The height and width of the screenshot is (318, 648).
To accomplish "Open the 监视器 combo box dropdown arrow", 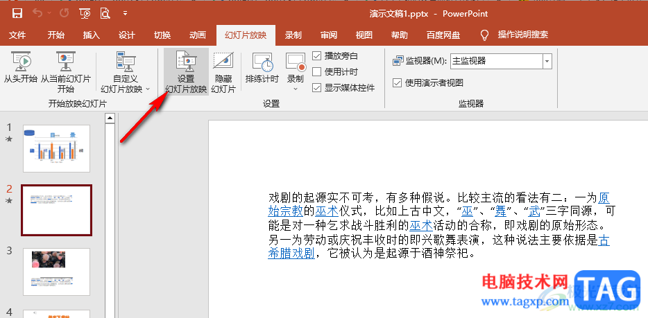I will click(x=547, y=62).
